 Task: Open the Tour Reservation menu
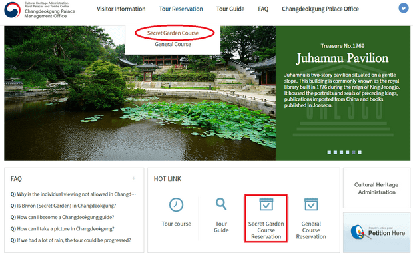click(x=181, y=9)
